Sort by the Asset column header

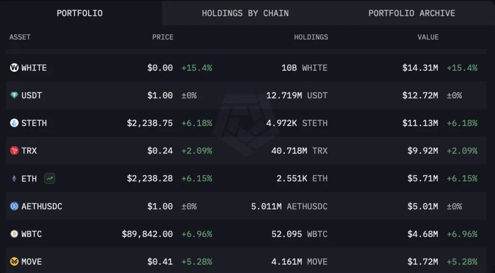coord(20,37)
